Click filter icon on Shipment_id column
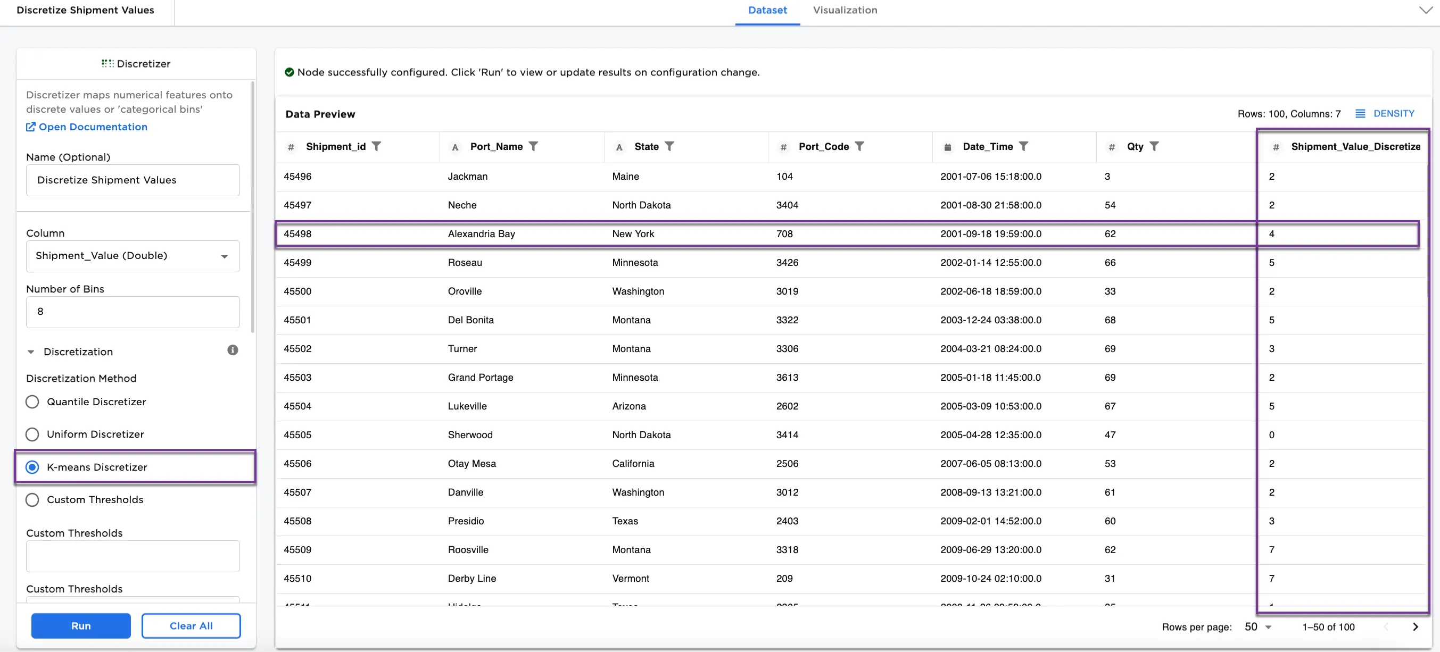This screenshot has width=1440, height=652. (376, 146)
